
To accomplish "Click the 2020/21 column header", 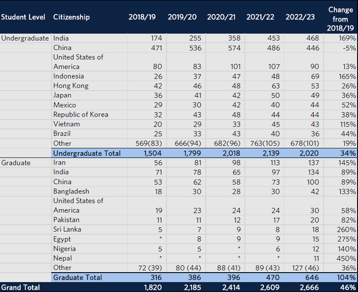I will point(221,17).
